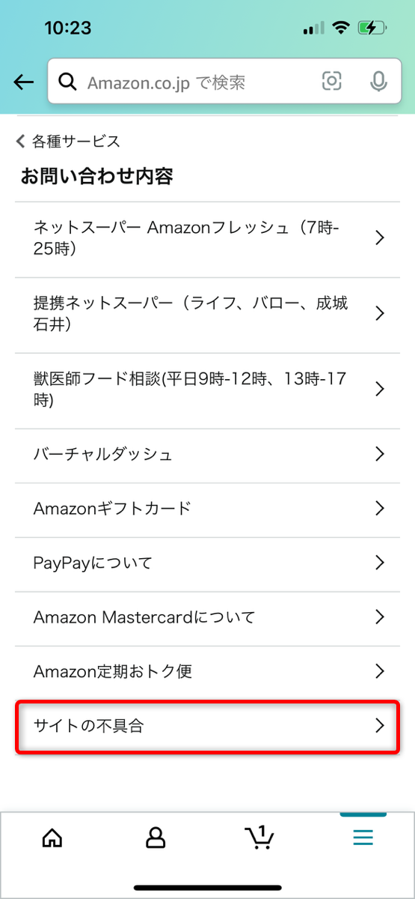The height and width of the screenshot is (899, 415).
Task: Tap the magnifying glass search icon
Action: 68,82
